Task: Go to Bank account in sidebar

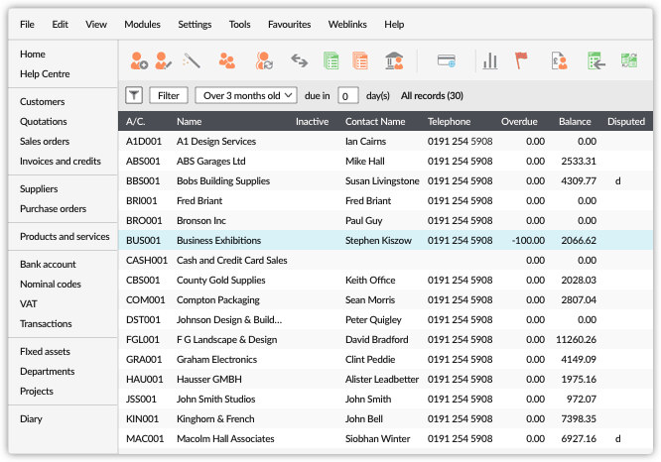Action: (48, 264)
